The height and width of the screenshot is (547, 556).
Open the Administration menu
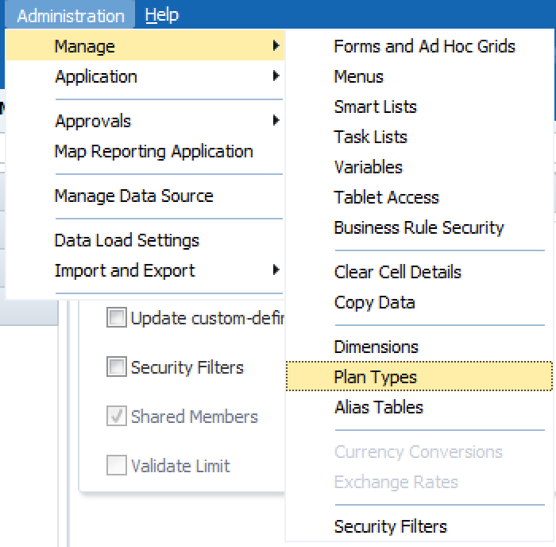coord(70,15)
